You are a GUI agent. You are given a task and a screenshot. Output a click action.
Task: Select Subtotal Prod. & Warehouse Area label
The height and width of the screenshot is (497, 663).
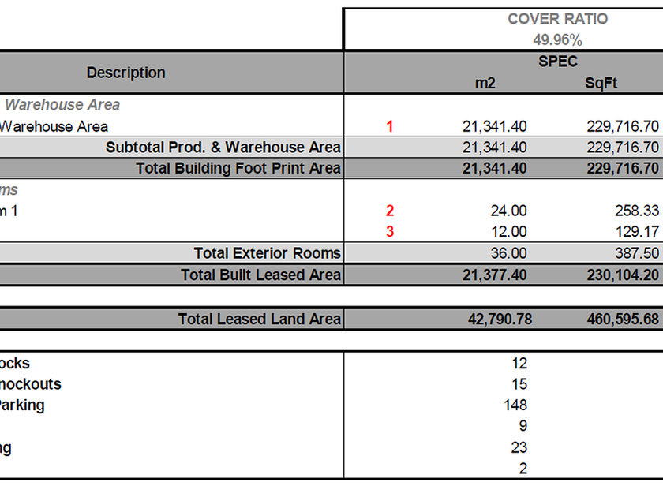point(223,147)
